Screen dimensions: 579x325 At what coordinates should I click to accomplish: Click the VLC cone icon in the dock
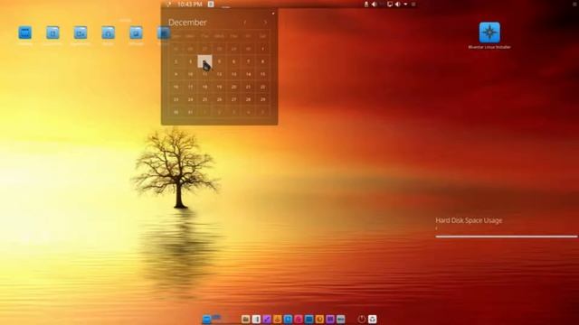click(278, 319)
